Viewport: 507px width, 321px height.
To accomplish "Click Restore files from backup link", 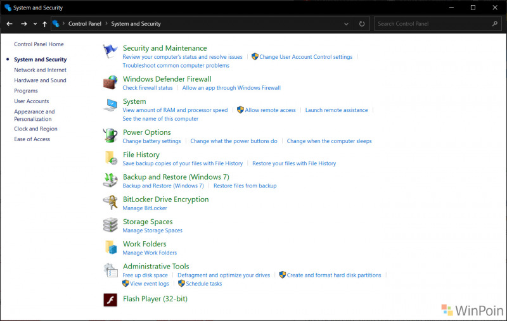I will point(245,186).
